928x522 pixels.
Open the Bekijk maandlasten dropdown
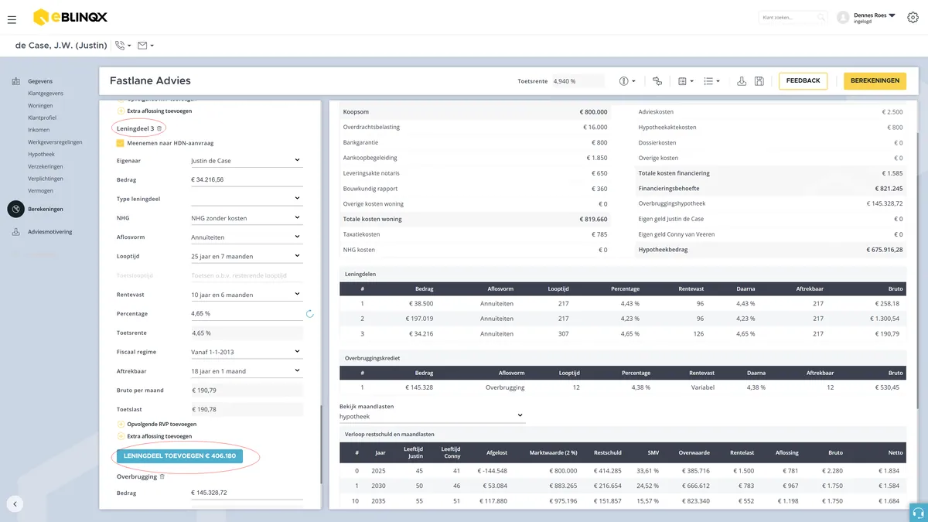(432, 417)
